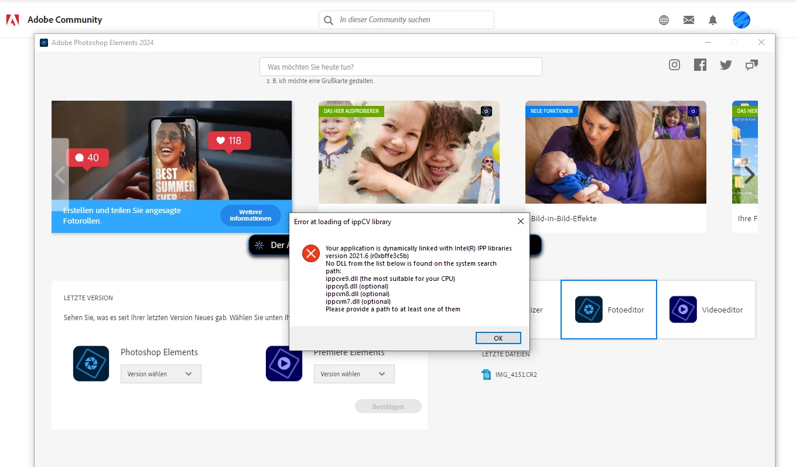Click the Adobe logo in Community header

point(12,20)
